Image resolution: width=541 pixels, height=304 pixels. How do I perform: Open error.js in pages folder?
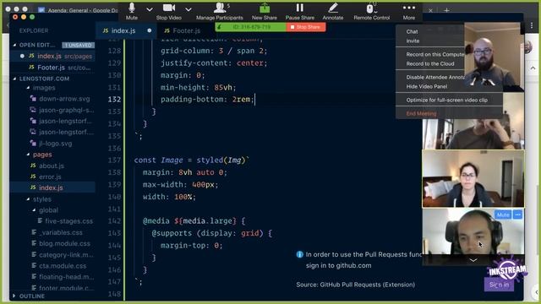tap(50, 176)
